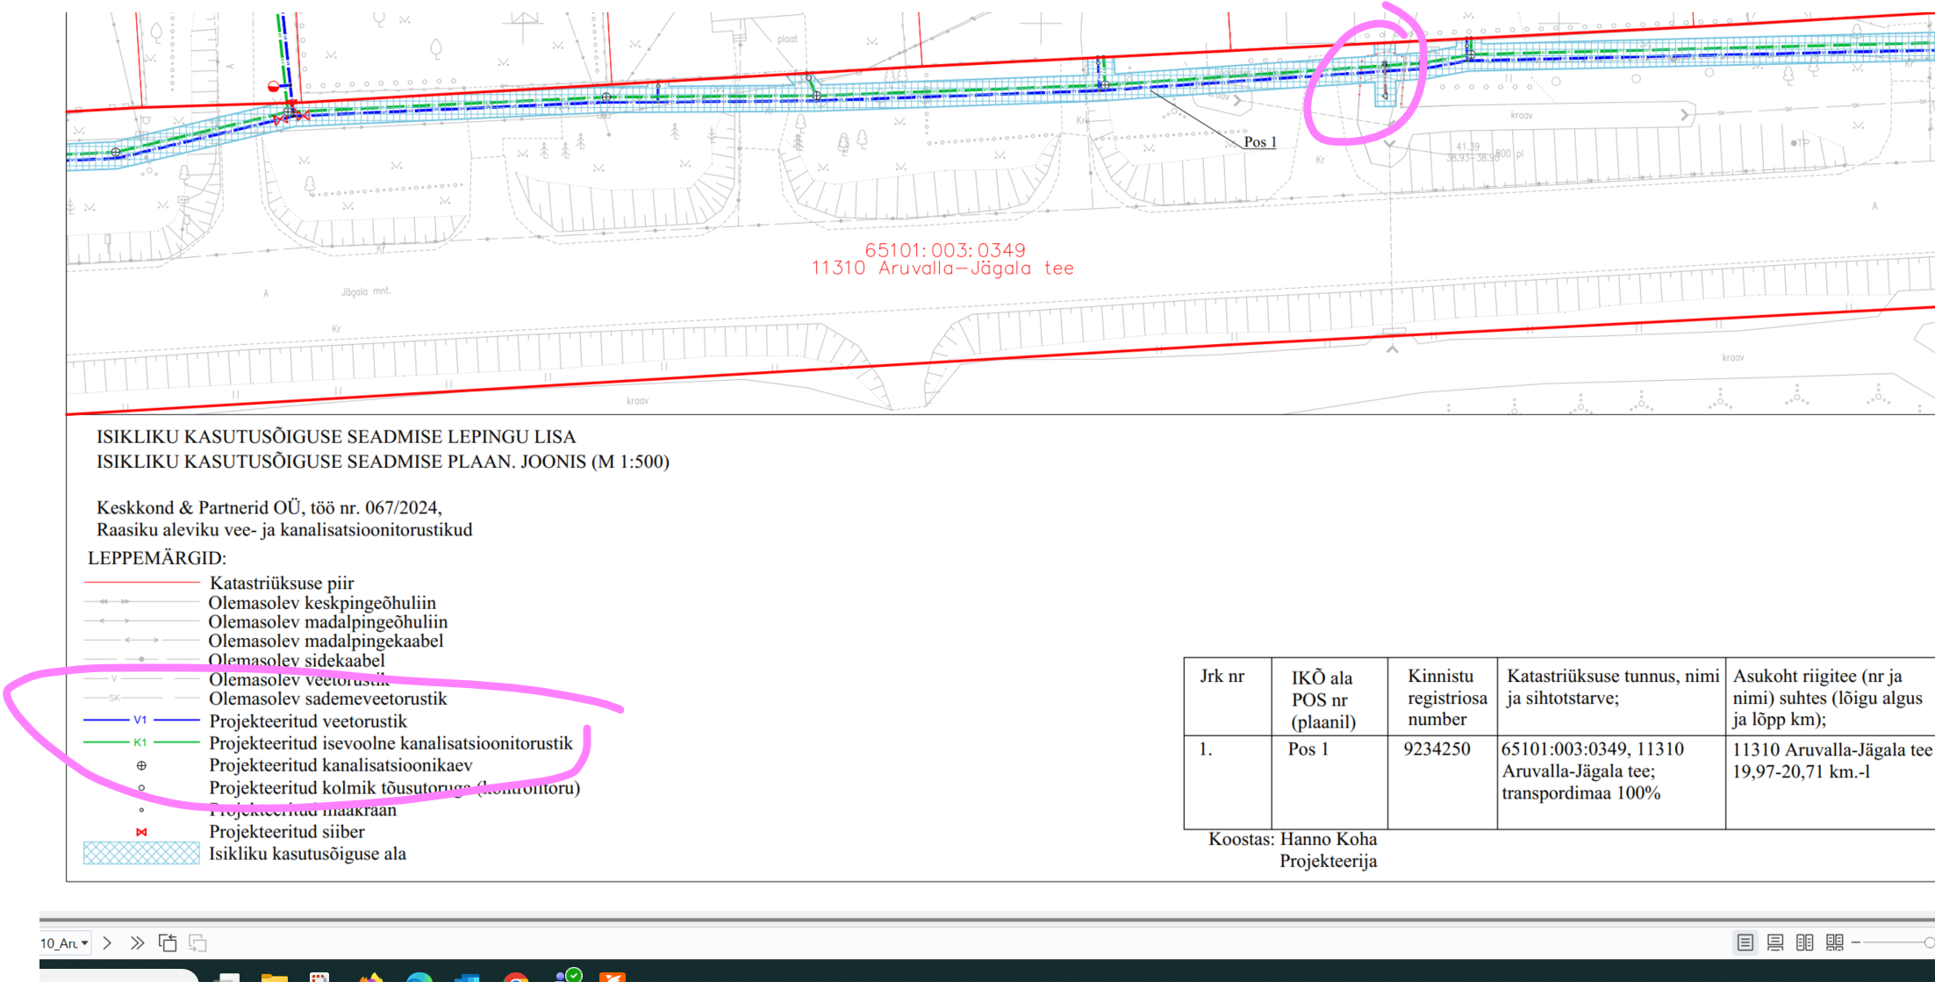
Task: Enable continuous scrolling page view
Action: (1774, 943)
